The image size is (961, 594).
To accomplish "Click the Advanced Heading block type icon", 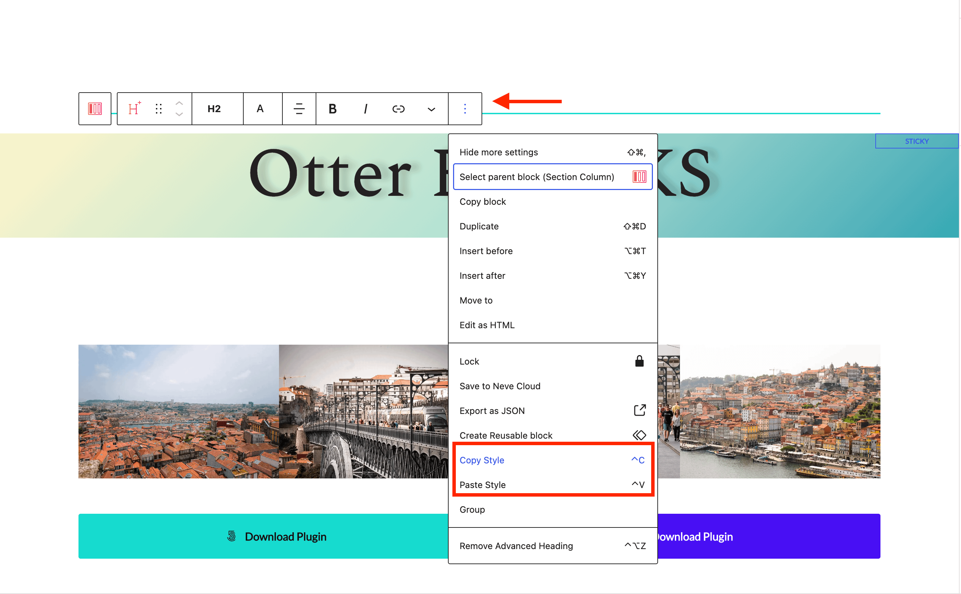I will tap(134, 109).
